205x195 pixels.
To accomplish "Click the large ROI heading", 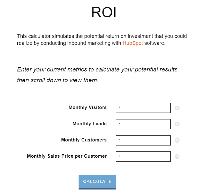I will pos(104,12).
